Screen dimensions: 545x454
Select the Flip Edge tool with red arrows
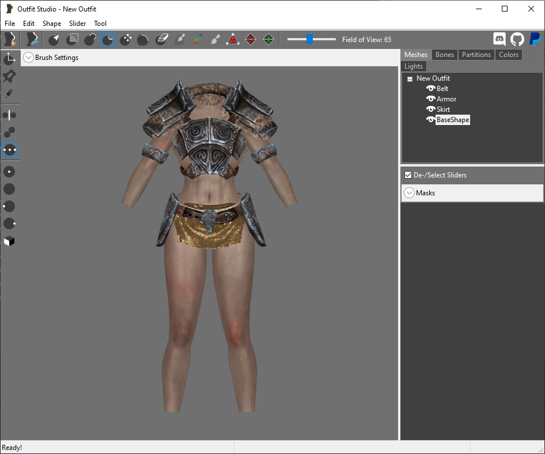tap(251, 39)
